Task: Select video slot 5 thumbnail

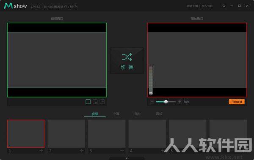Action: coord(188,134)
